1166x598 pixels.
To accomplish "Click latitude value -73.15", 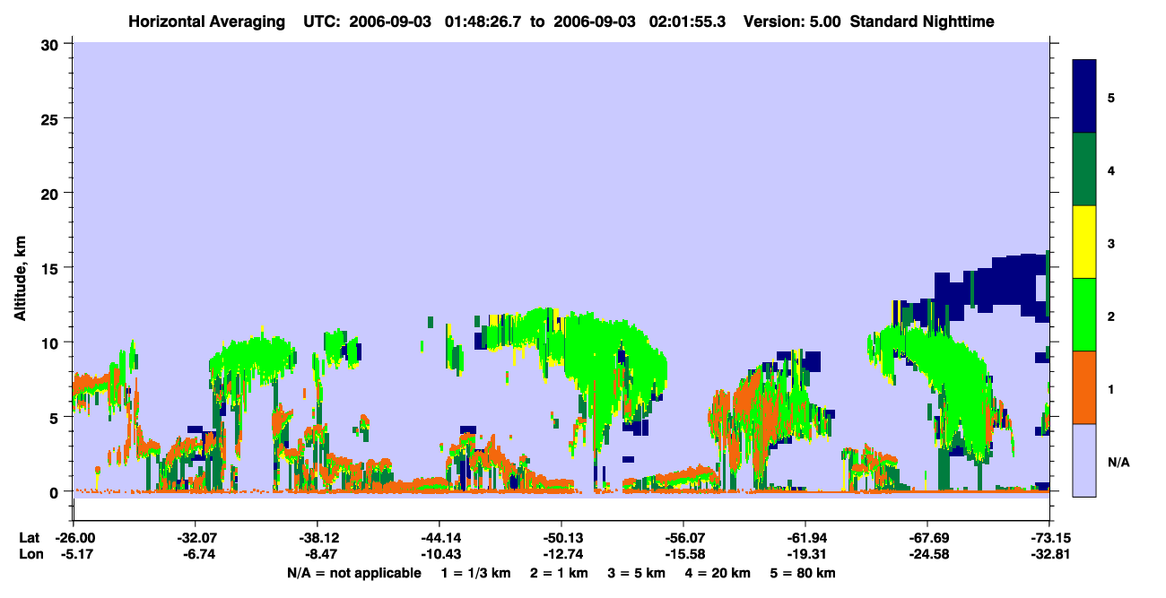I will coord(1049,538).
